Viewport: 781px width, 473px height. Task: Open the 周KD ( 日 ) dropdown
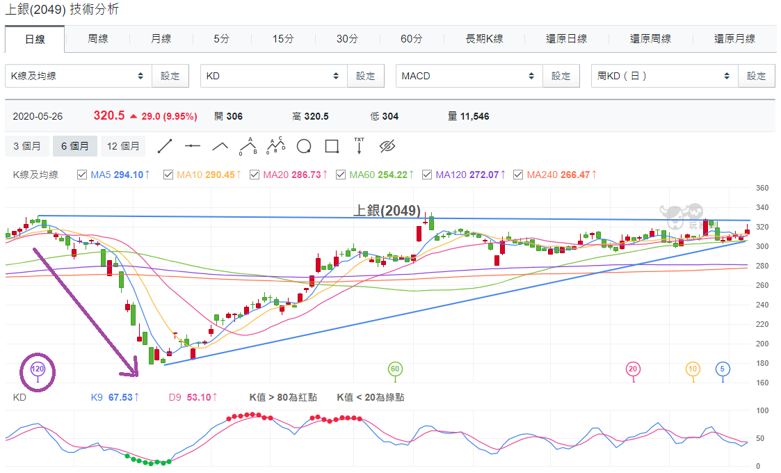point(664,76)
